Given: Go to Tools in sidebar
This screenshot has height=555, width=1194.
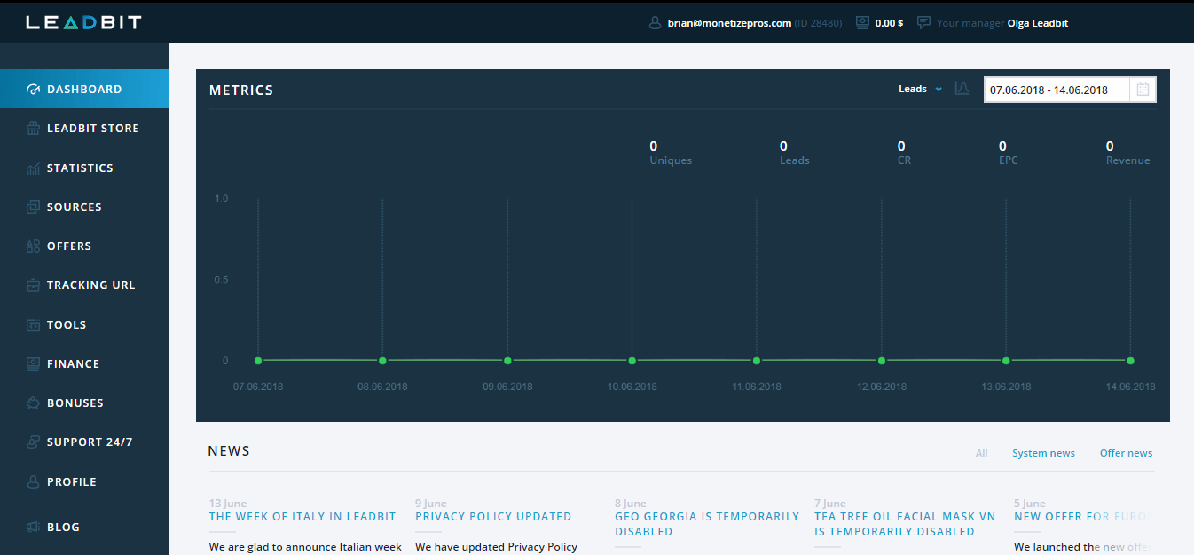Looking at the screenshot, I should (x=67, y=325).
